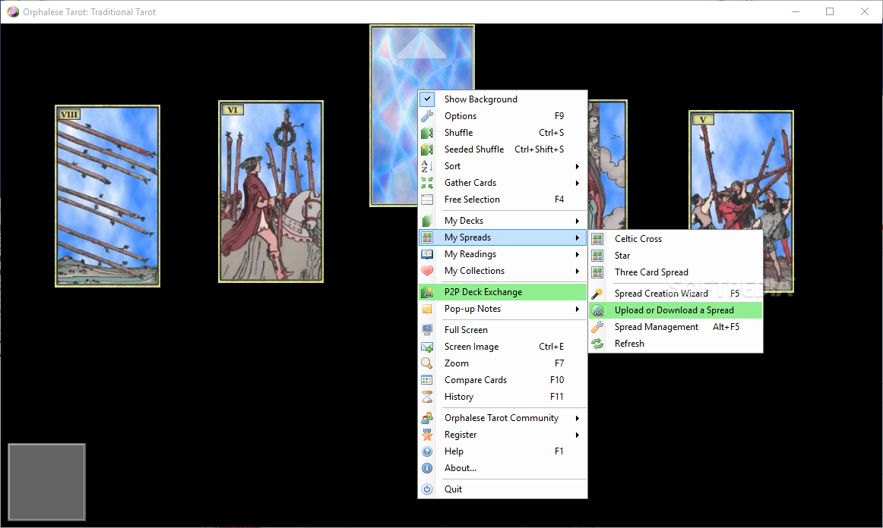
Task: Click the gray box in bottom-left corner
Action: 47,482
